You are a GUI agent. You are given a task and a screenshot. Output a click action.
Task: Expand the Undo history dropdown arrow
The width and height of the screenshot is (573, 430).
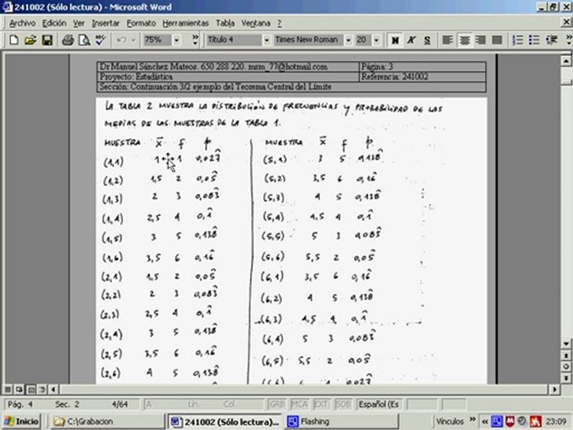[x=133, y=40]
